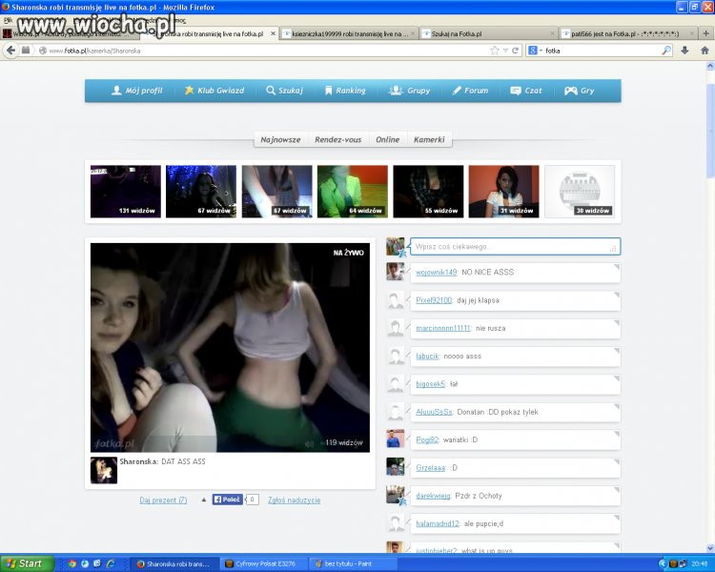715x572 pixels.
Task: Open the stream thumbnail with 64 widzów
Action: 353,191
